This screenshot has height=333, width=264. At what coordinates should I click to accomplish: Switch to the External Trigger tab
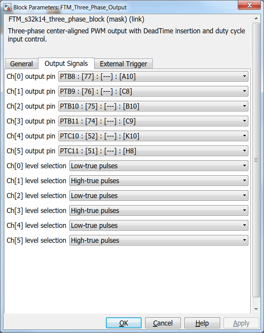tap(124, 64)
